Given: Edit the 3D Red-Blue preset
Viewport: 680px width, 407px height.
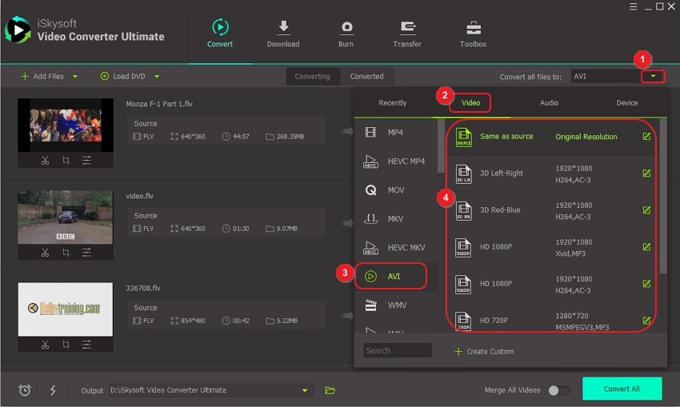Looking at the screenshot, I should 646,210.
